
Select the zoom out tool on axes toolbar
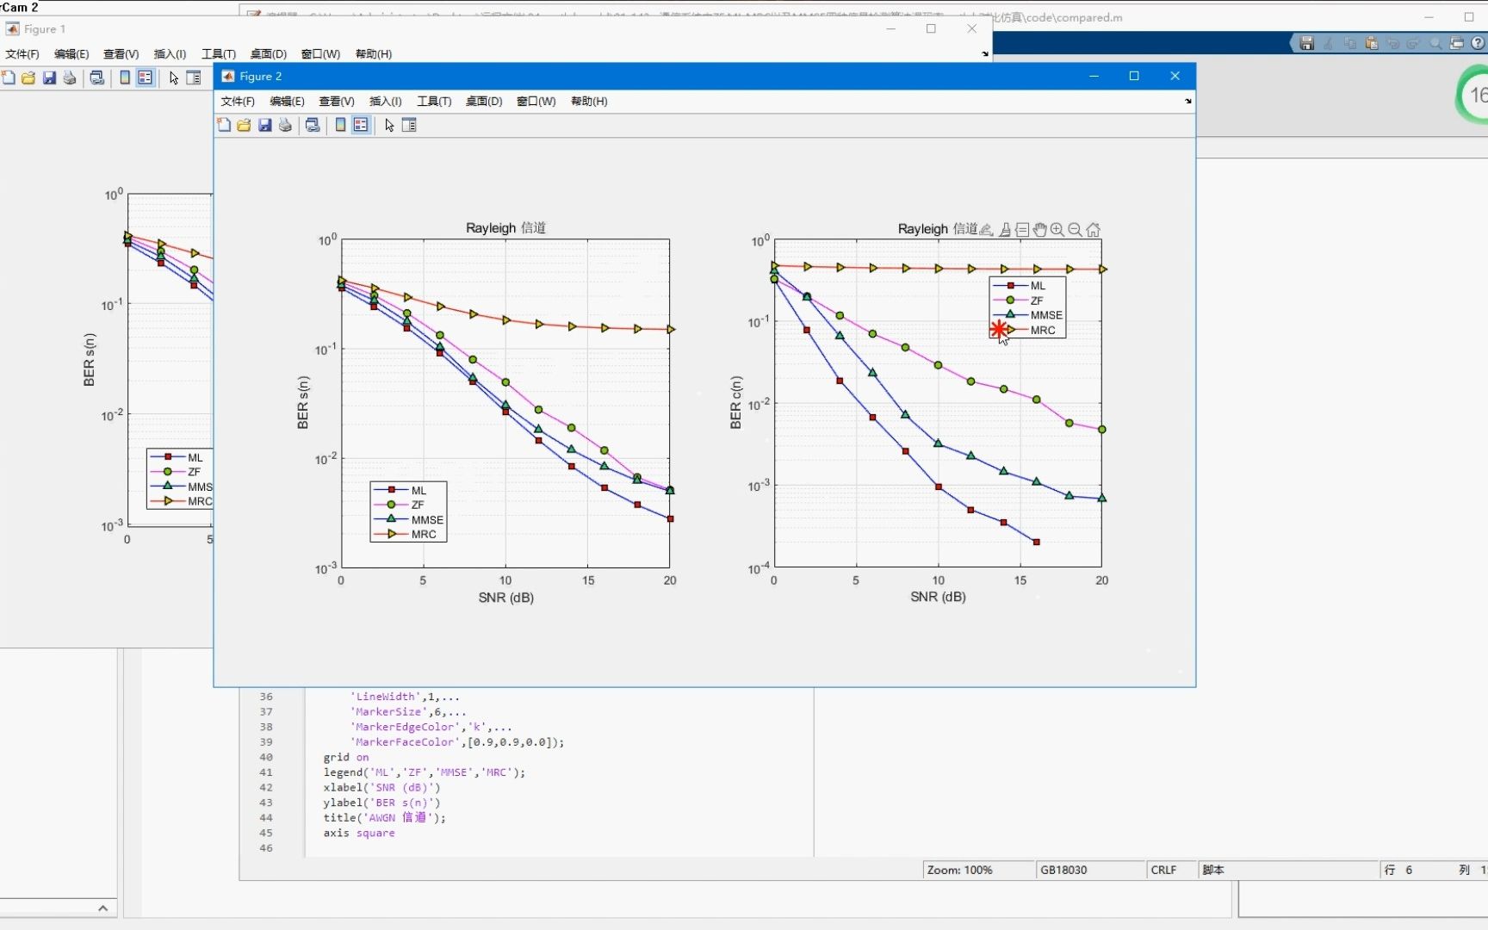tap(1076, 230)
